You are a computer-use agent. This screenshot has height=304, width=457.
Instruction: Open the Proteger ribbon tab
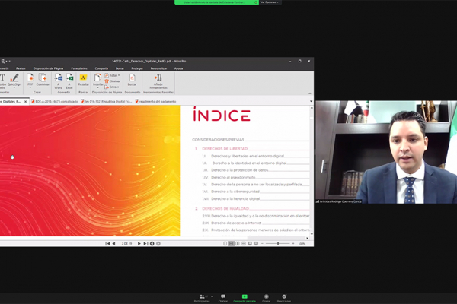(137, 68)
